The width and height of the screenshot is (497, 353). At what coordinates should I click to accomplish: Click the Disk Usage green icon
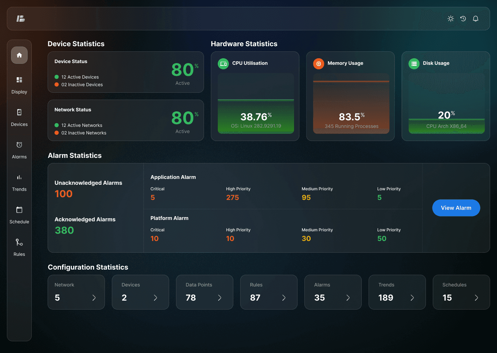(414, 64)
